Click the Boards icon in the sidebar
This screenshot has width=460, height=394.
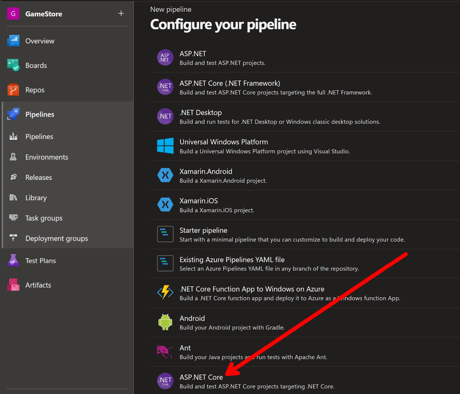[x=13, y=65]
